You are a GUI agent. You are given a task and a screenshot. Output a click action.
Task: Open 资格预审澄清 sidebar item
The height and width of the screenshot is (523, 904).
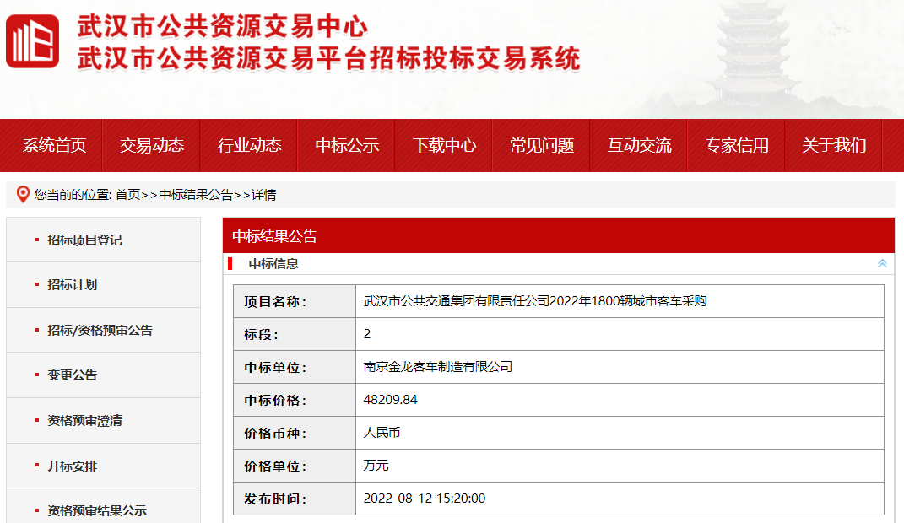coord(84,421)
